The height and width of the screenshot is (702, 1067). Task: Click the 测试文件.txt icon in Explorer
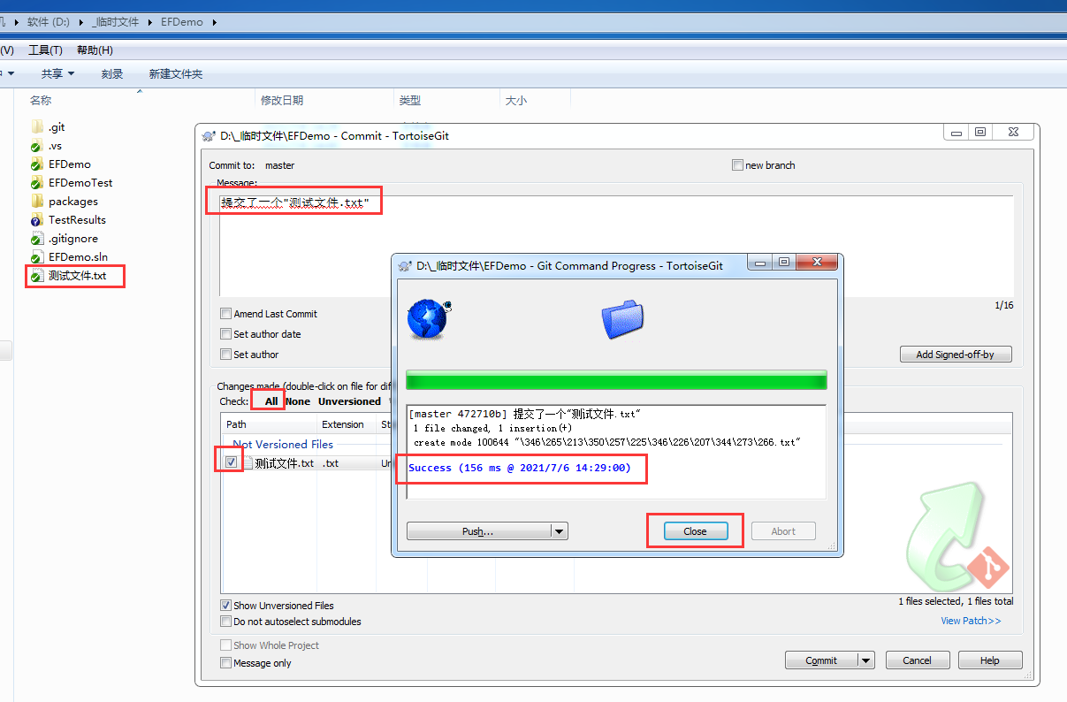pos(36,276)
